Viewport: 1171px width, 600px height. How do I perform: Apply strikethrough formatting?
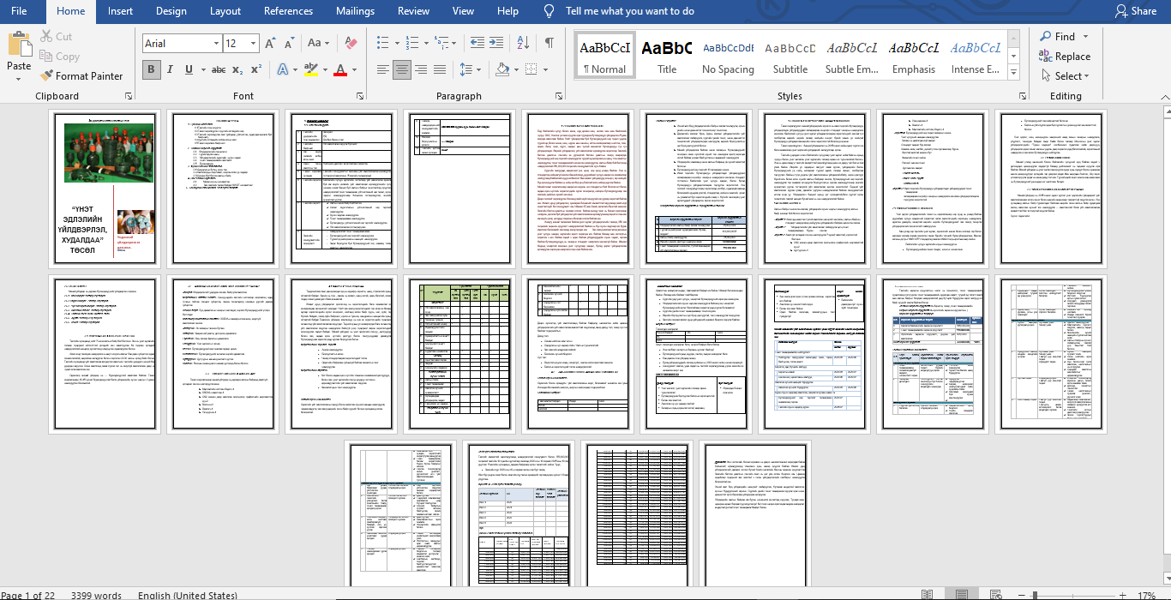(213, 69)
